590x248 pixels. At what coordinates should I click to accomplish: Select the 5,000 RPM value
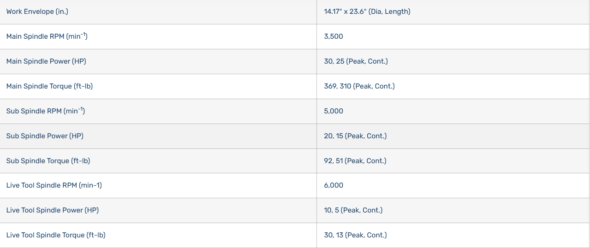(x=334, y=111)
